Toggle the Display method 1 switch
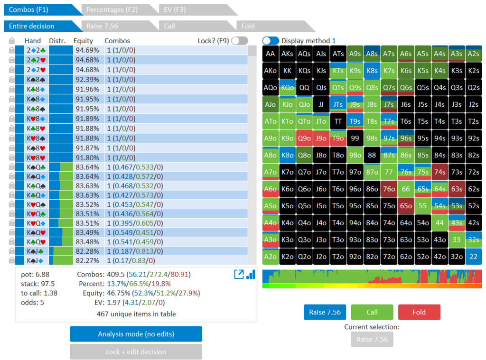The image size is (486, 360). tap(271, 41)
